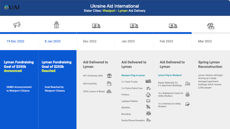Viewport: 230px width, 129px height.
Task: Click '491 Christmas Gifts' text
Action: coord(93,75)
